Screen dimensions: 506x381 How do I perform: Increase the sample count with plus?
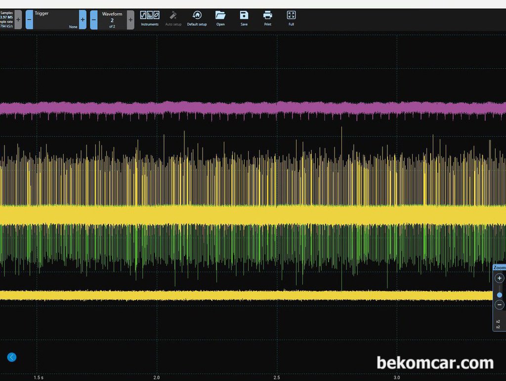tap(18, 20)
